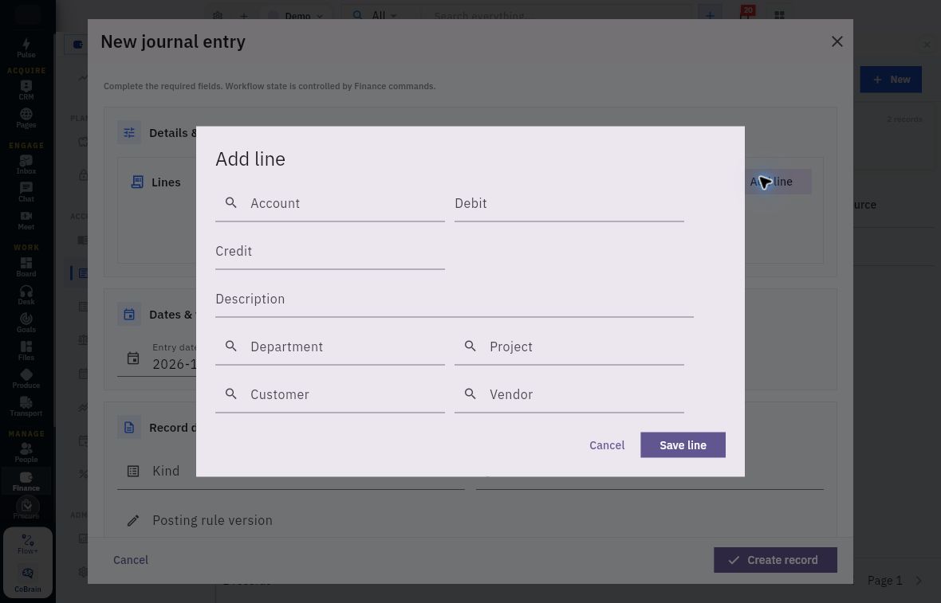Open the Finance module
The image size is (941, 603).
(x=26, y=481)
